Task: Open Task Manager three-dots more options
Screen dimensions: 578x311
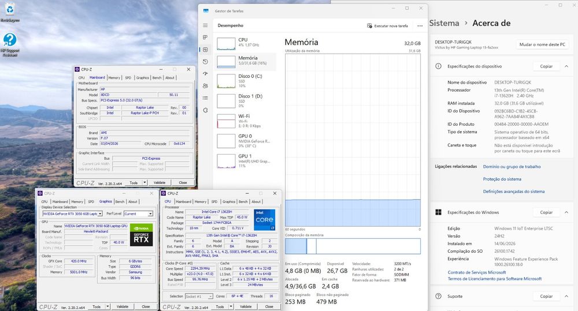Action: [x=420, y=26]
